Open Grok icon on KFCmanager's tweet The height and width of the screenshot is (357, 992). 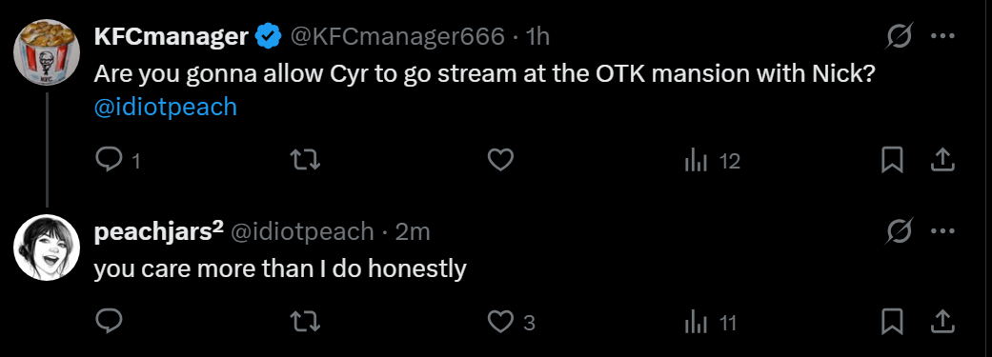pyautogui.click(x=899, y=36)
